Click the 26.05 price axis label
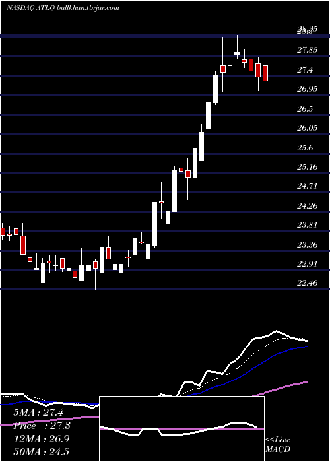The image size is (330, 462). pos(307,128)
